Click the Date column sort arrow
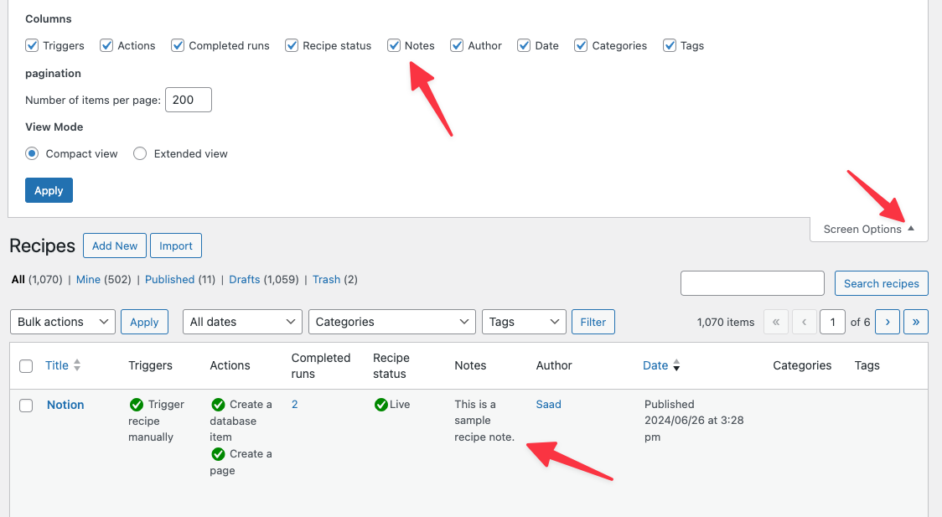This screenshot has width=942, height=517. coord(676,365)
